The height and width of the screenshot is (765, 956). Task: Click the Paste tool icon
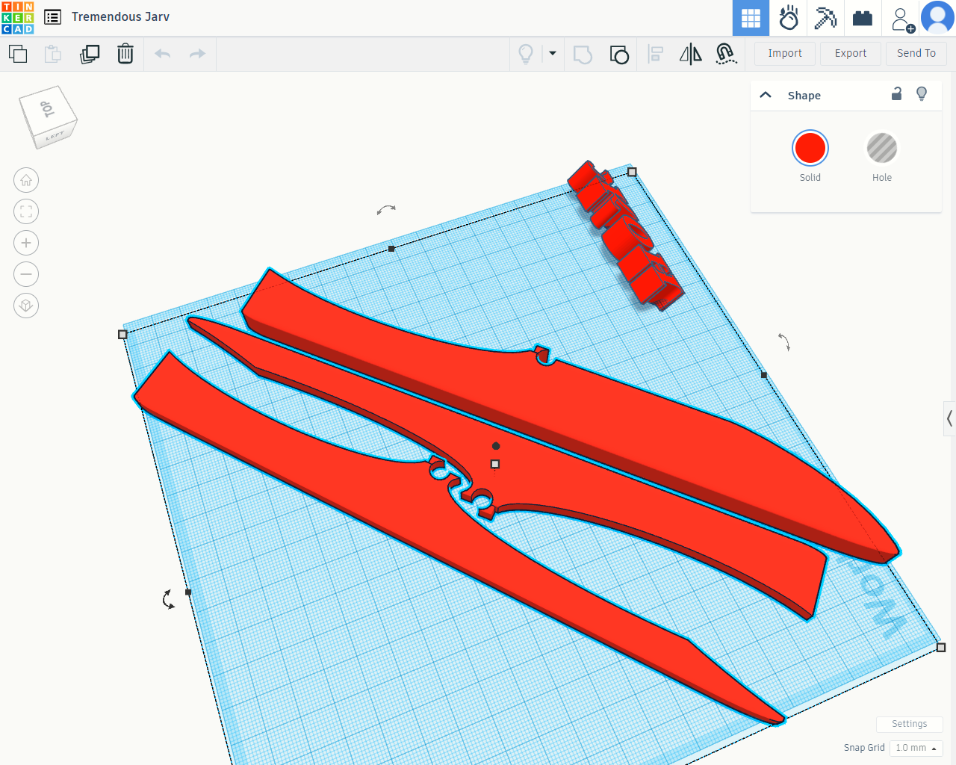point(53,54)
